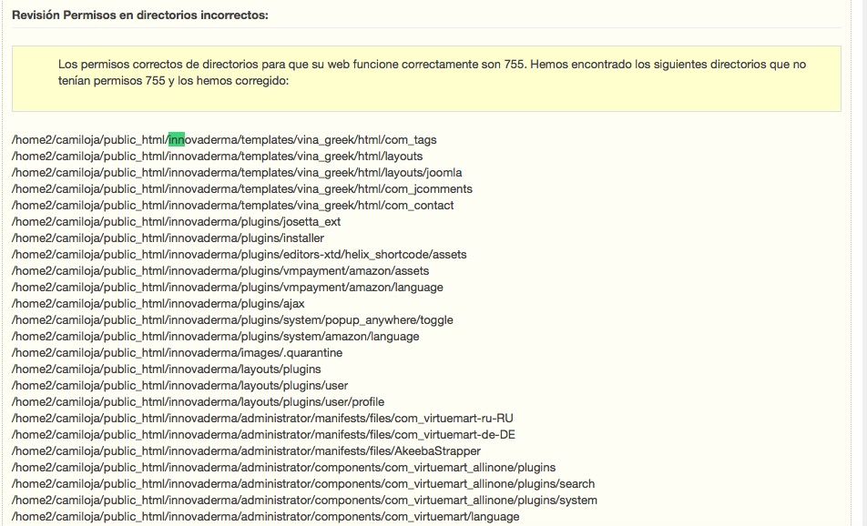Select the path ending in html/com_tags
867x526 pixels.
click(224, 140)
